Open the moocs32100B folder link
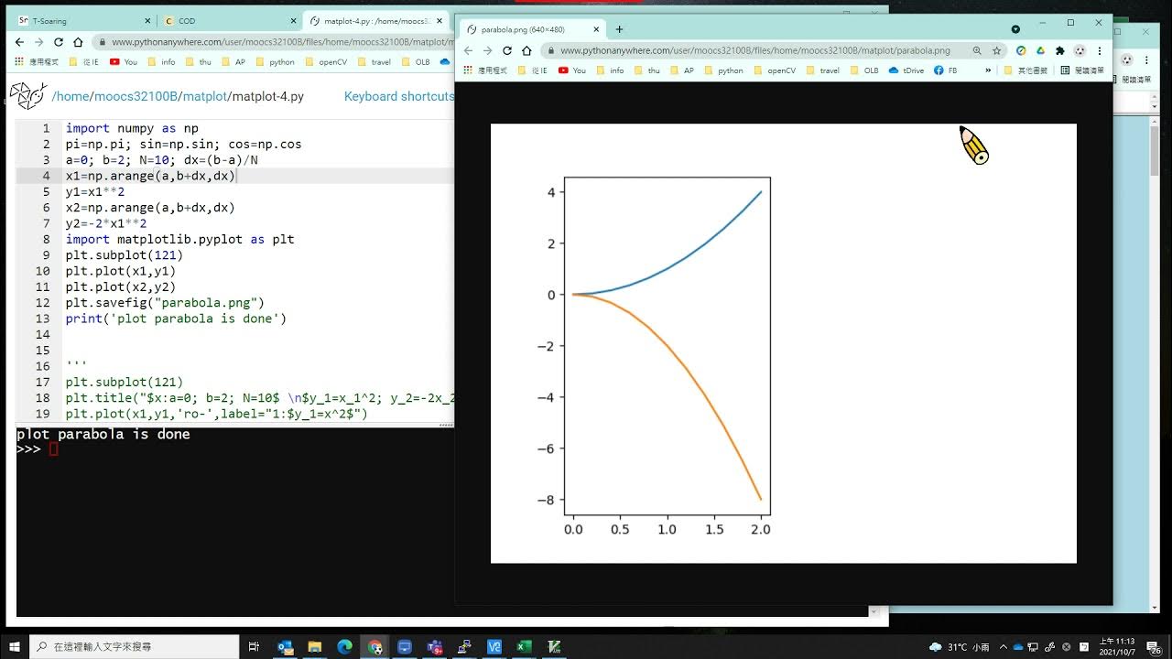The height and width of the screenshot is (659, 1172). tap(136, 96)
